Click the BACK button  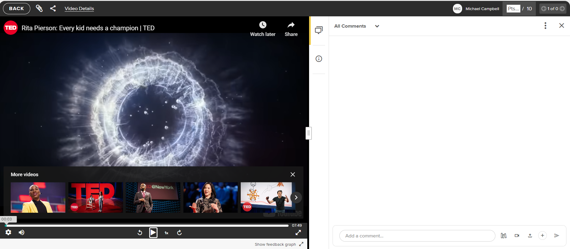[x=17, y=9]
